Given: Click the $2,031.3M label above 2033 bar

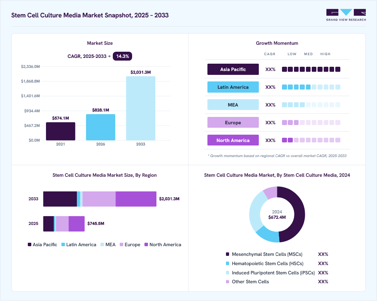Looking at the screenshot, I should [x=141, y=72].
